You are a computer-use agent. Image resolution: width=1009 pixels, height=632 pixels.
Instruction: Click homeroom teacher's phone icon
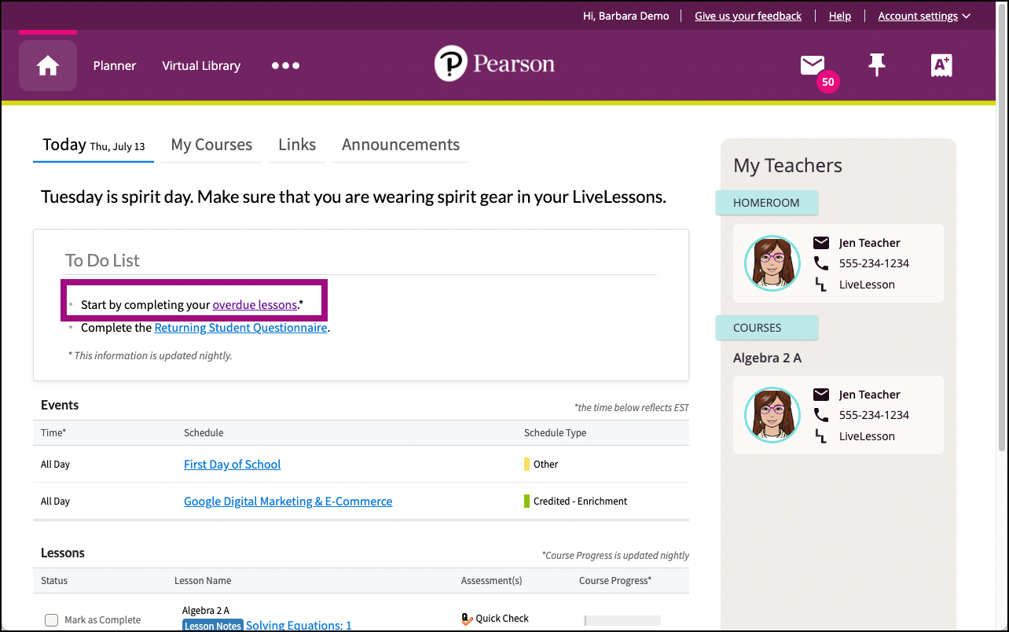821,263
